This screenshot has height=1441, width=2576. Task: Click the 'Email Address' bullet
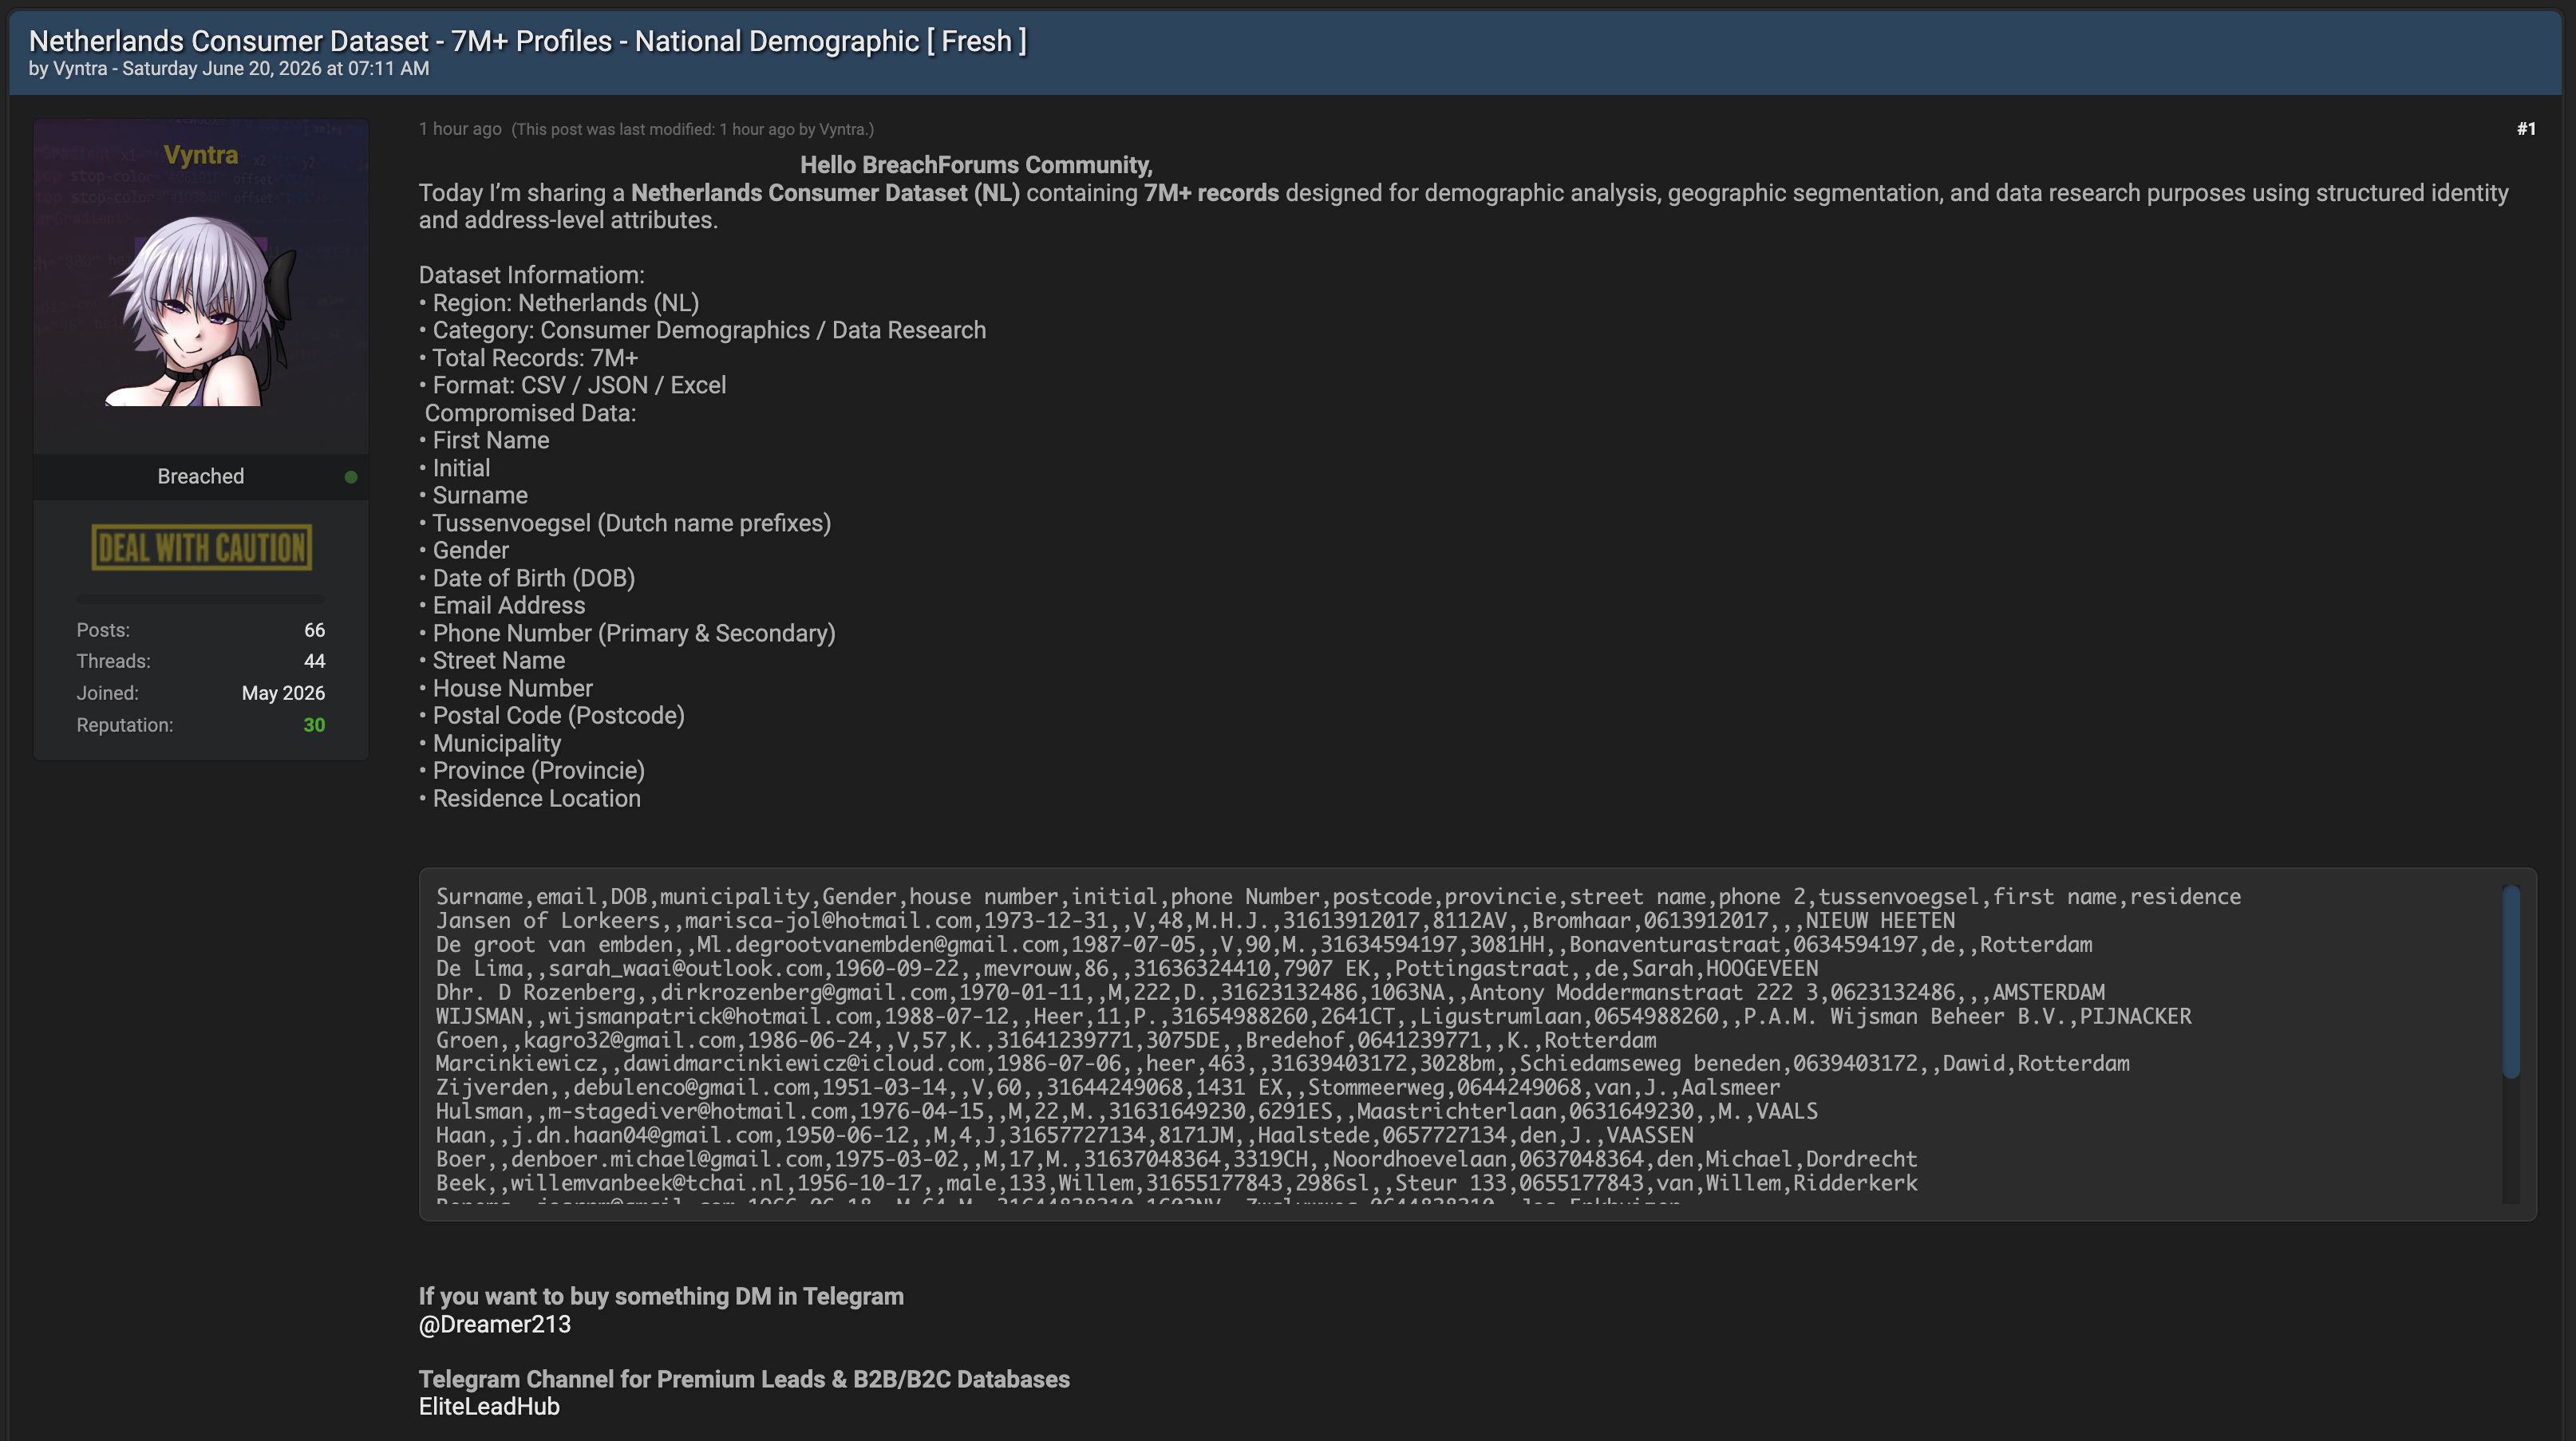[502, 605]
